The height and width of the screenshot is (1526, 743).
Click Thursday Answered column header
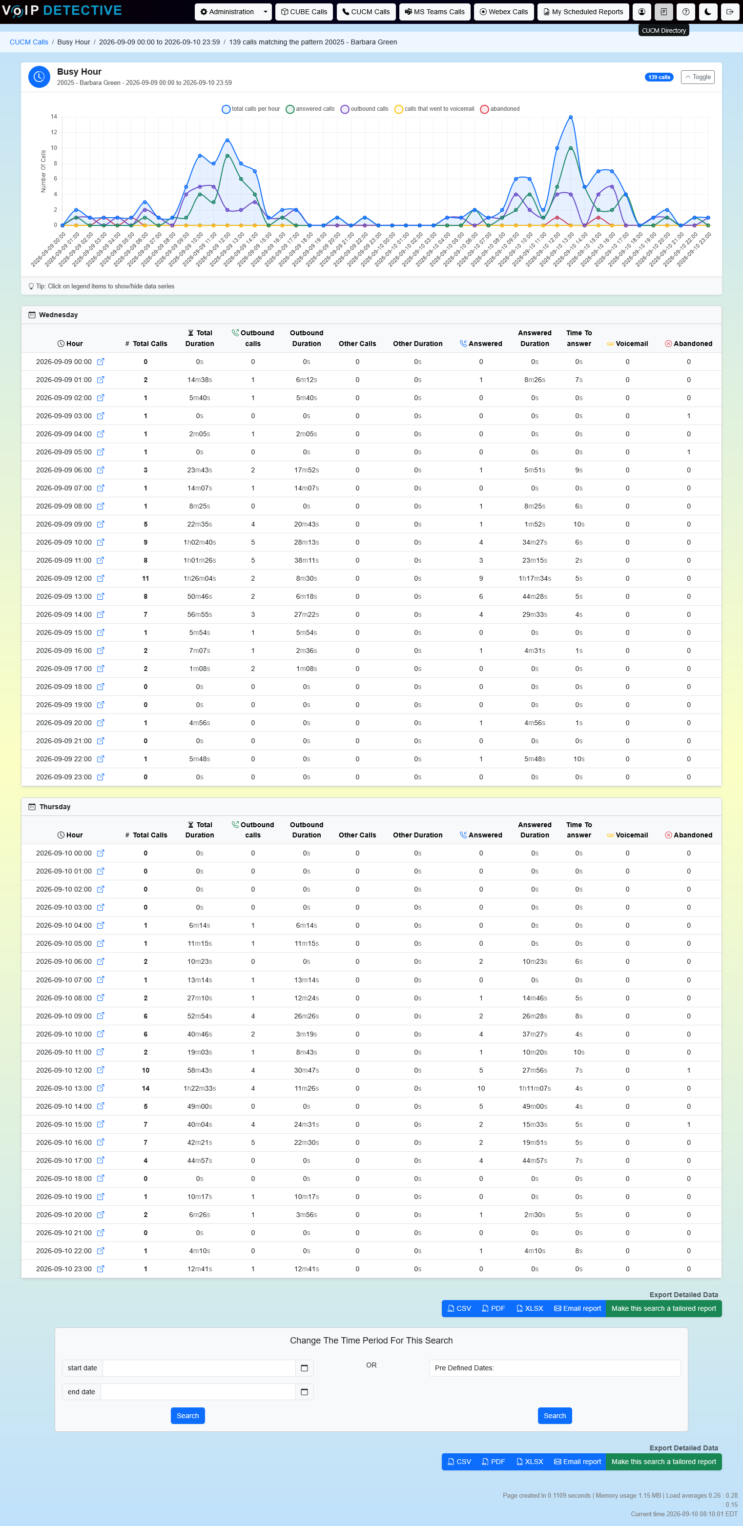point(481,835)
